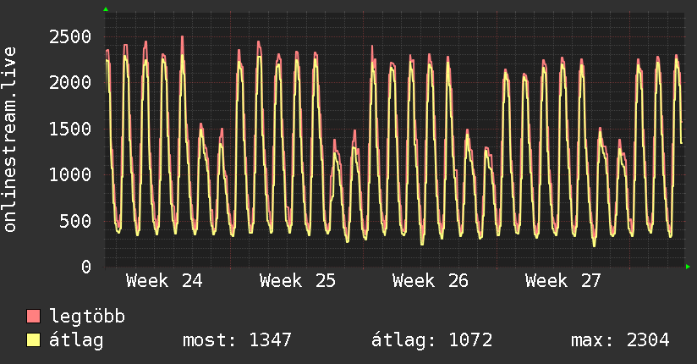The image size is (697, 364).
Task: Click the 1500 y-axis value
Action: pyautogui.click(x=70, y=129)
